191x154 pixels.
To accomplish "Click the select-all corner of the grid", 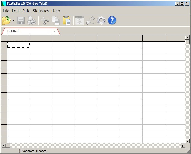I will pyautogui.click(x=4, y=38).
